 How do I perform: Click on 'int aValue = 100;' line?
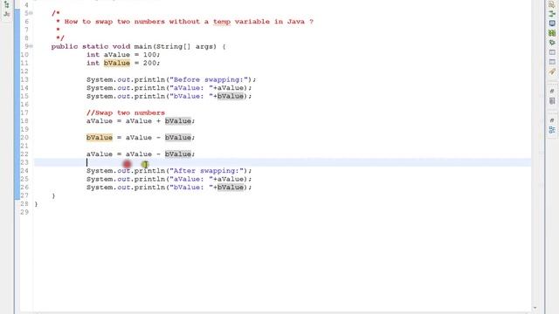(x=123, y=55)
